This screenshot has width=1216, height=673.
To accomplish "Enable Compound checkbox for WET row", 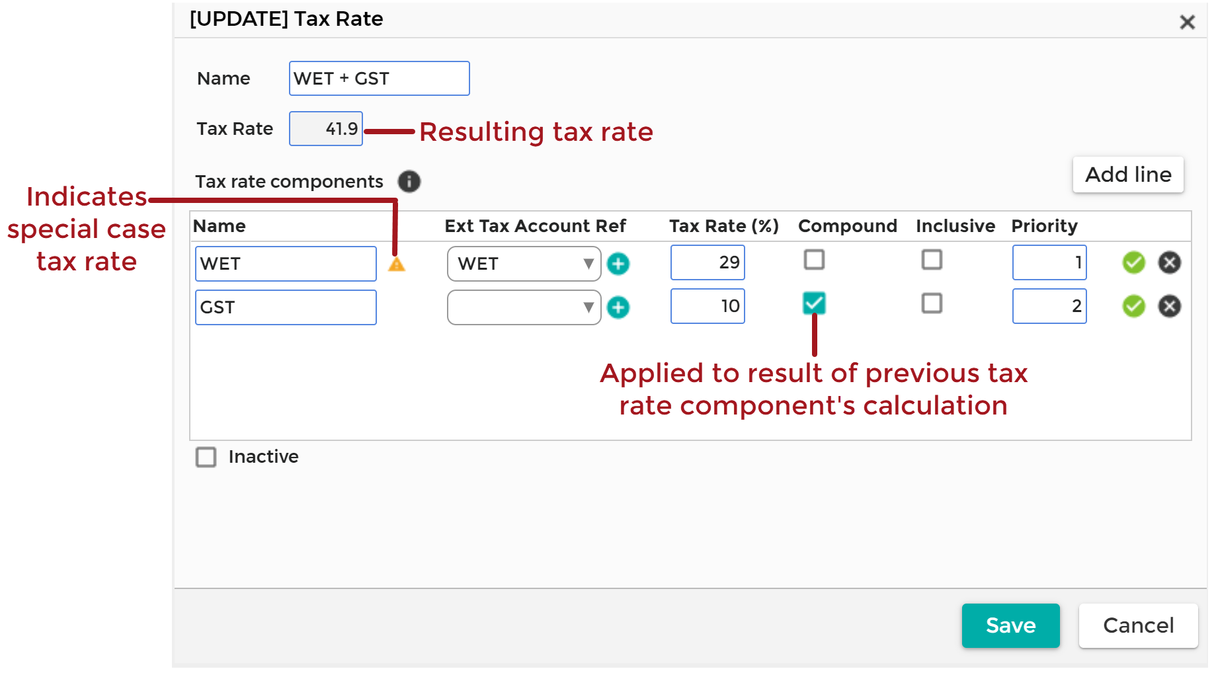I will (814, 259).
